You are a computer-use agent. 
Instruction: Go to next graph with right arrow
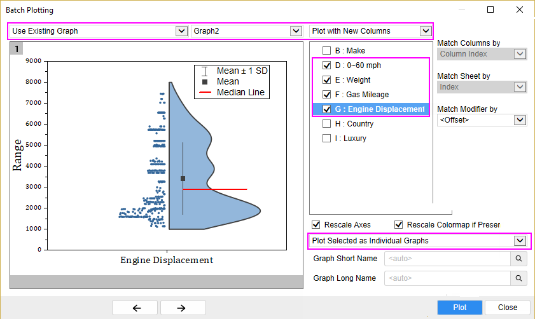point(183,308)
